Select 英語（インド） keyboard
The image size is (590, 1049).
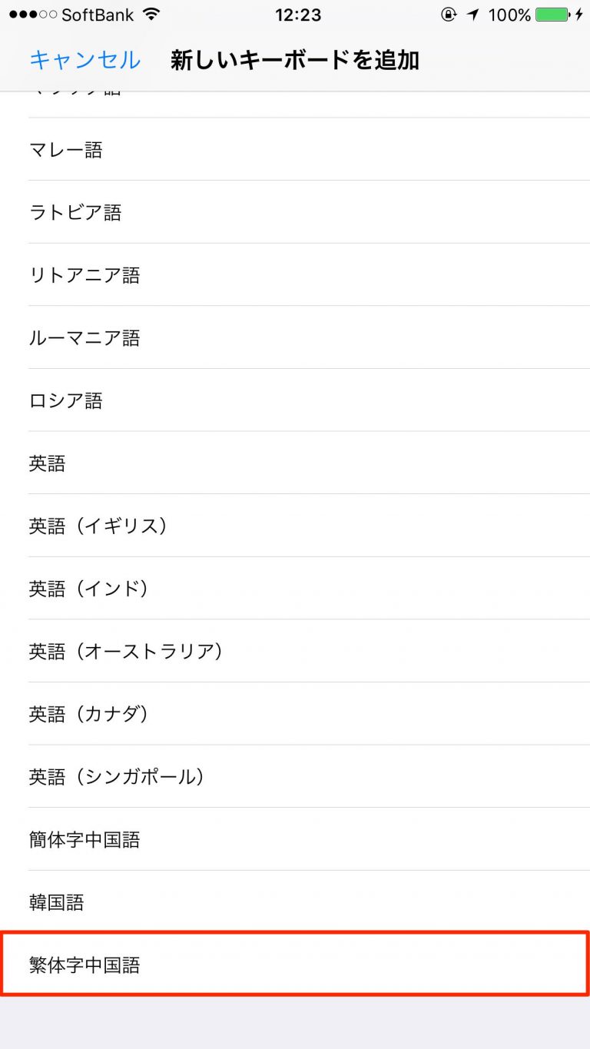(x=89, y=589)
